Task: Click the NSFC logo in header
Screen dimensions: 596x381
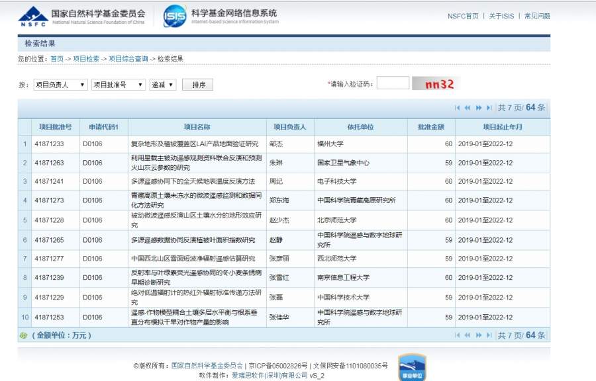Action: tap(32, 15)
